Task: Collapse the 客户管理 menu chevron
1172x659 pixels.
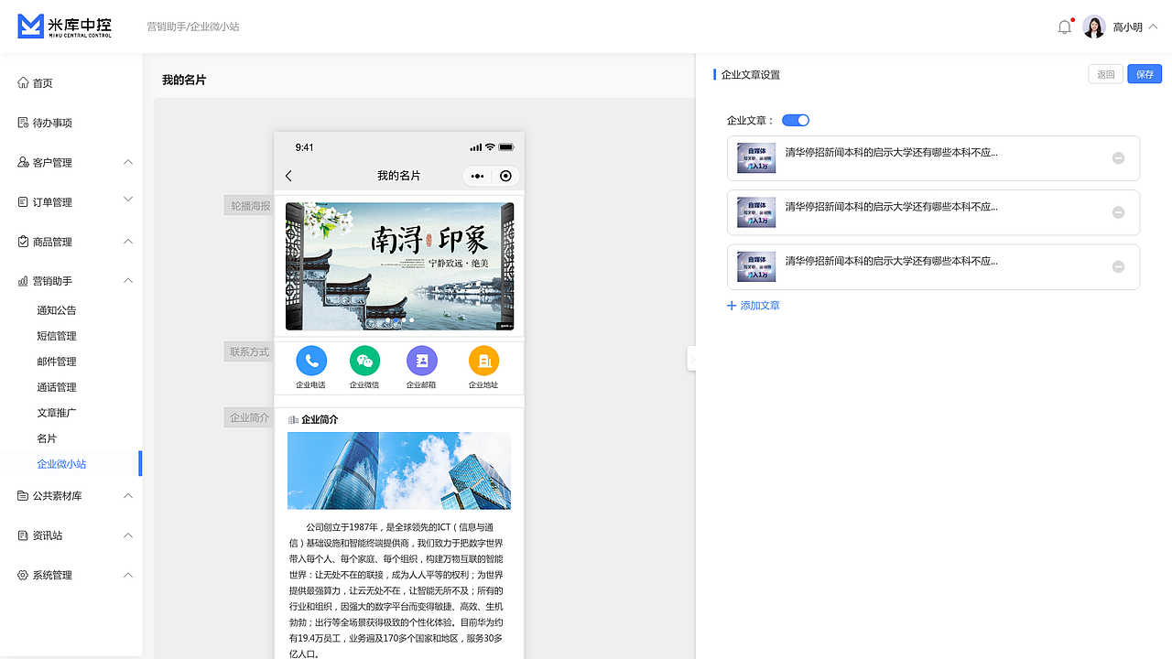Action: pyautogui.click(x=128, y=162)
